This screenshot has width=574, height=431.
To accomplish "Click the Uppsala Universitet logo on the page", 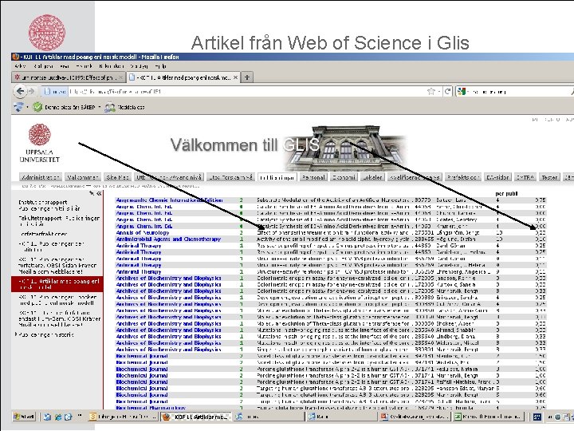I will pos(40,143).
